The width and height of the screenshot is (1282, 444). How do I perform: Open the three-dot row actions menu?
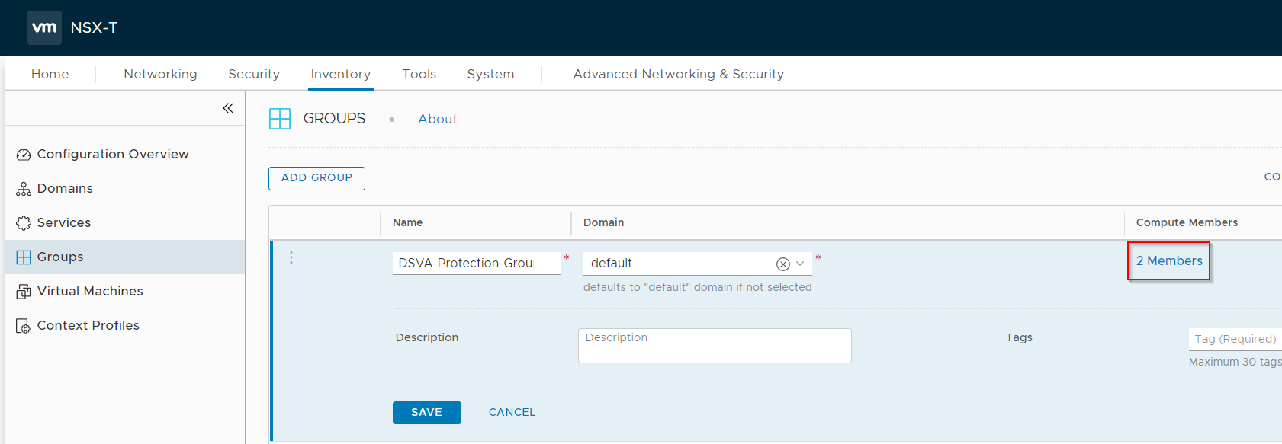(x=291, y=257)
